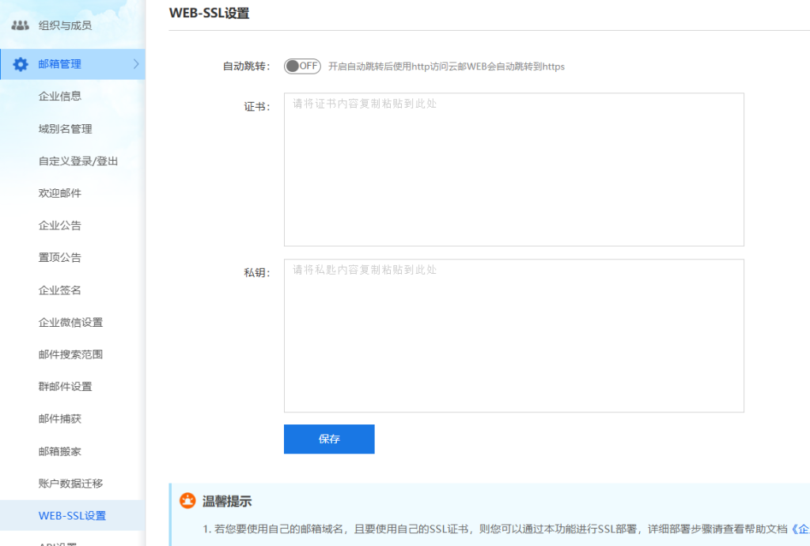Click inside the 私钥 private key text area

click(513, 335)
